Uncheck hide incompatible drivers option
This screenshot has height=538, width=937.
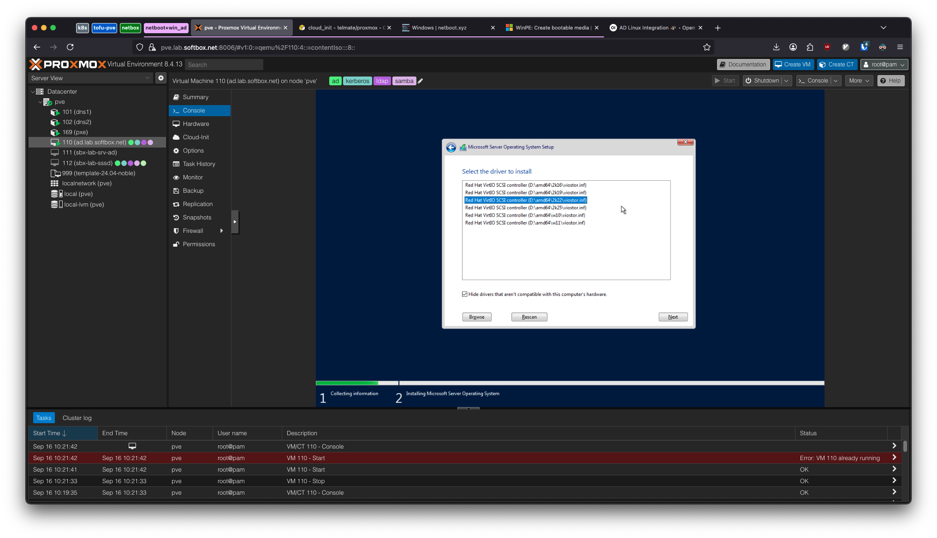pyautogui.click(x=464, y=294)
